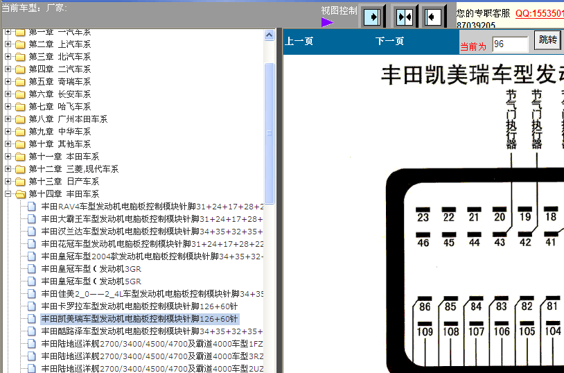Viewport: 564px width, 373px height.
Task: Click document icon of 丰田酷路泽车型 entry
Action: pyautogui.click(x=32, y=331)
